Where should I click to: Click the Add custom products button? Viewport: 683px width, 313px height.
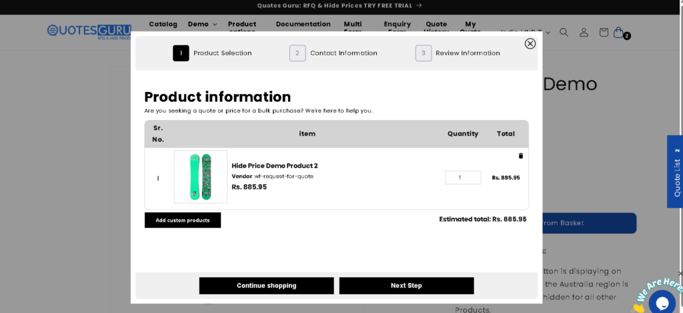click(183, 220)
